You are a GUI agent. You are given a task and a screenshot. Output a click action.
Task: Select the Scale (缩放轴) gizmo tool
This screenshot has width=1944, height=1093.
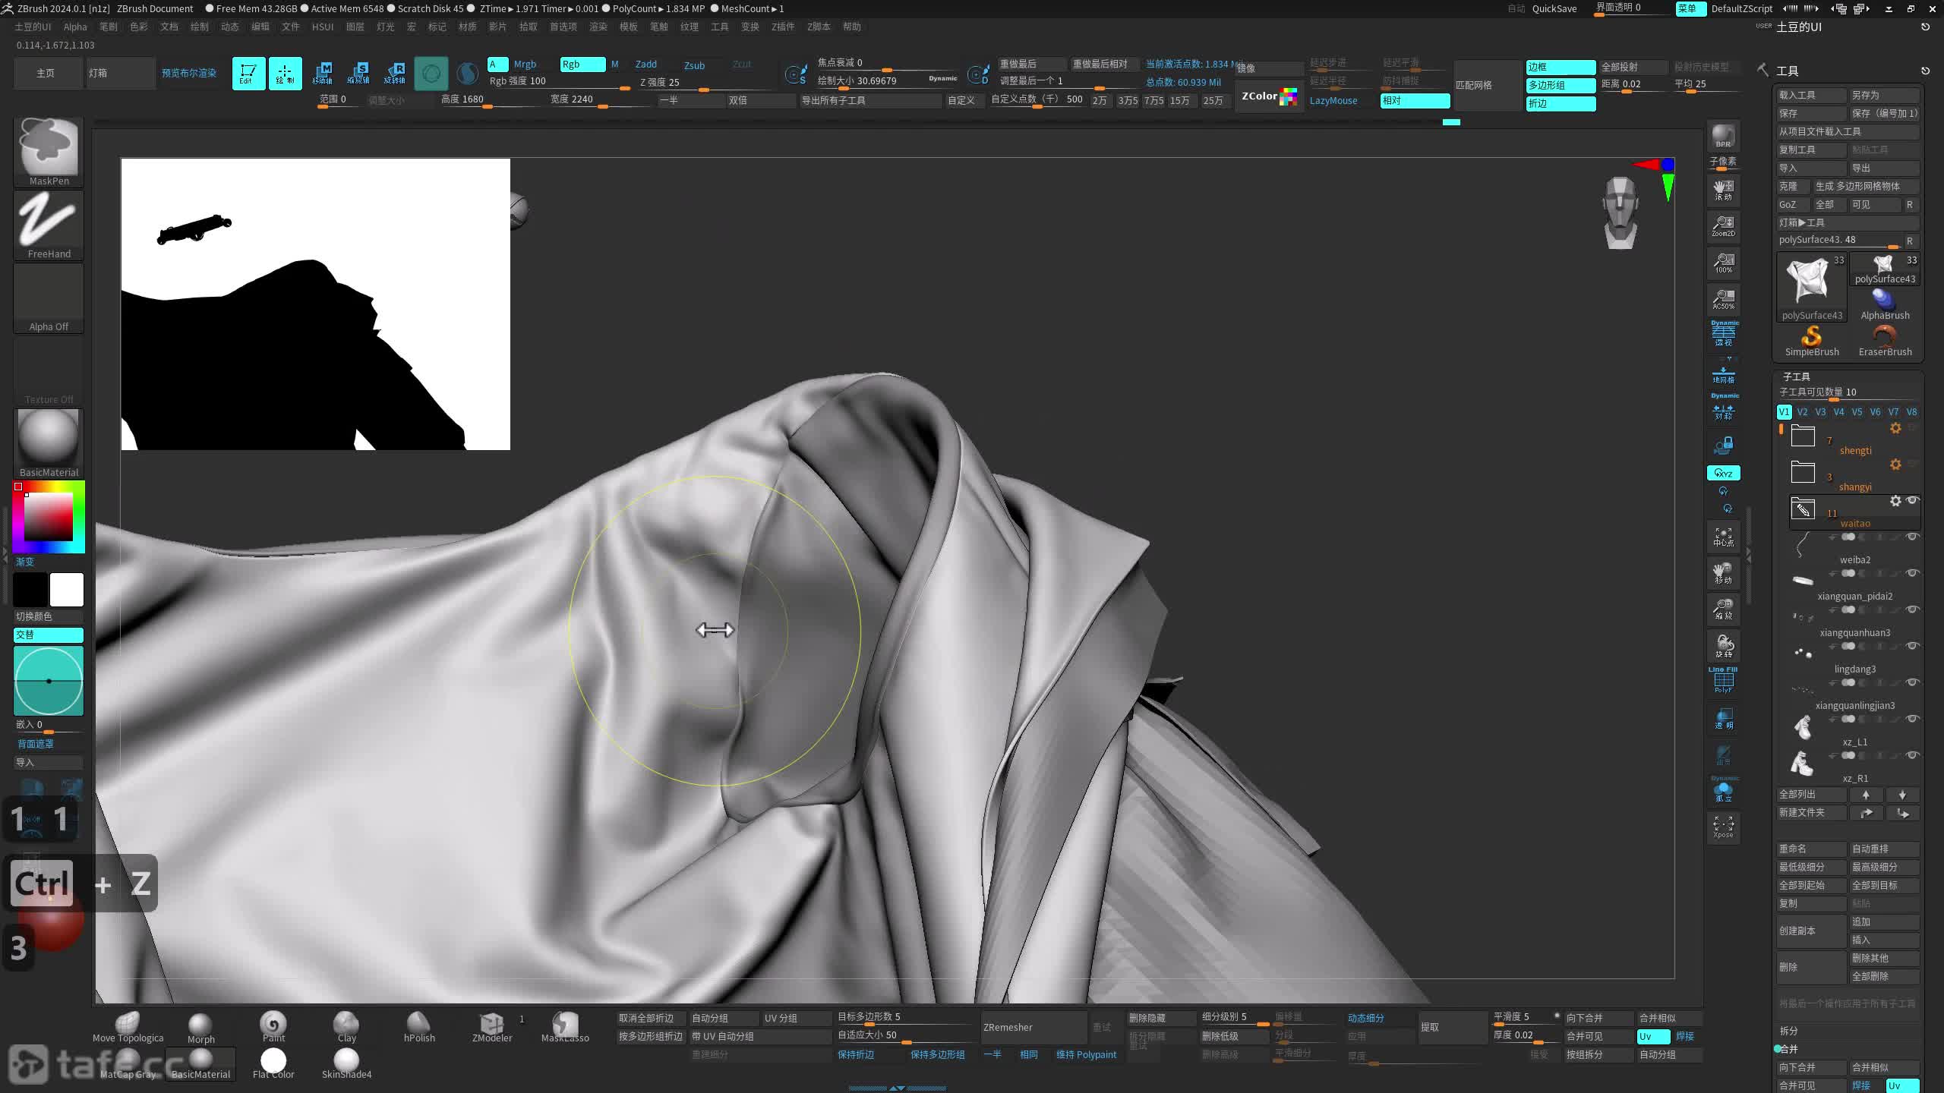pyautogui.click(x=358, y=74)
